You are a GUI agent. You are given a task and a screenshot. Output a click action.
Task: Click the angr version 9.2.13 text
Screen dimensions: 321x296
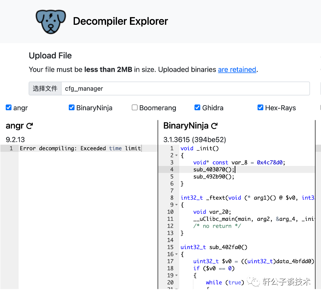(15, 140)
